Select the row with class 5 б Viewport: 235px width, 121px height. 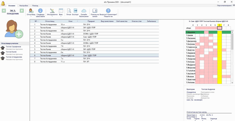pyautogui.click(x=94, y=31)
